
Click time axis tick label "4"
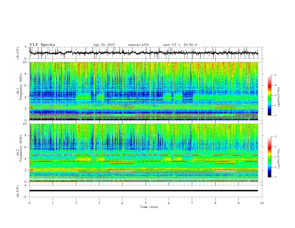[122, 203]
